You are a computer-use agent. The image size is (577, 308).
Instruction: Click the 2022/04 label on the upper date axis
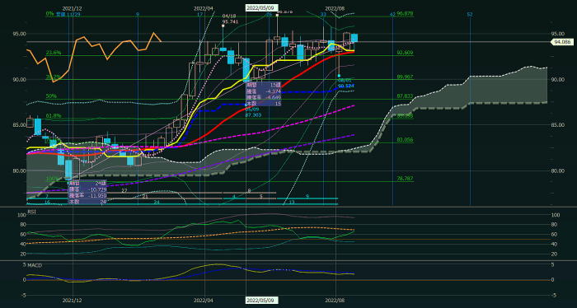(204, 8)
